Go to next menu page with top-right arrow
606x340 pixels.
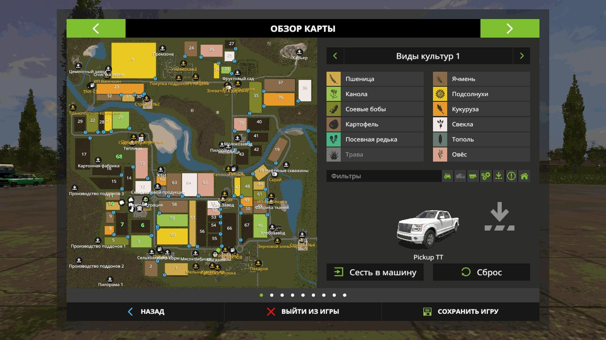pyautogui.click(x=509, y=29)
